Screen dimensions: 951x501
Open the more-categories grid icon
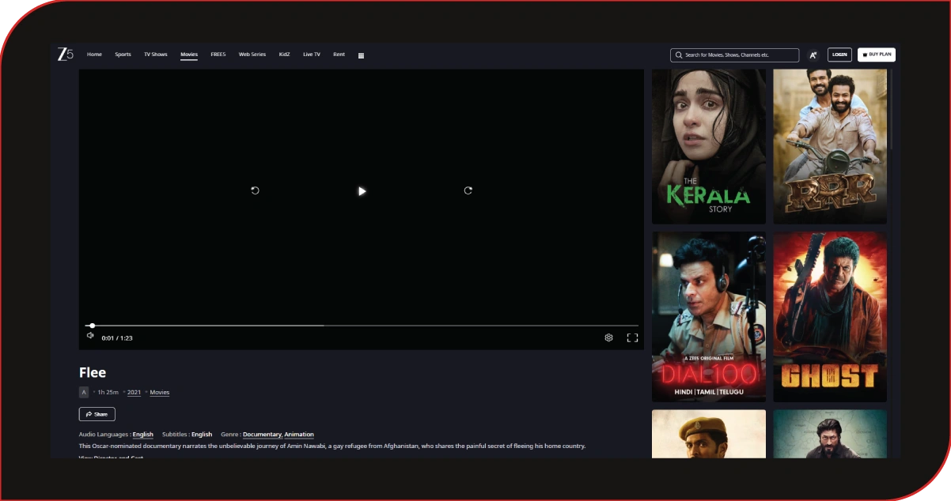tap(361, 55)
